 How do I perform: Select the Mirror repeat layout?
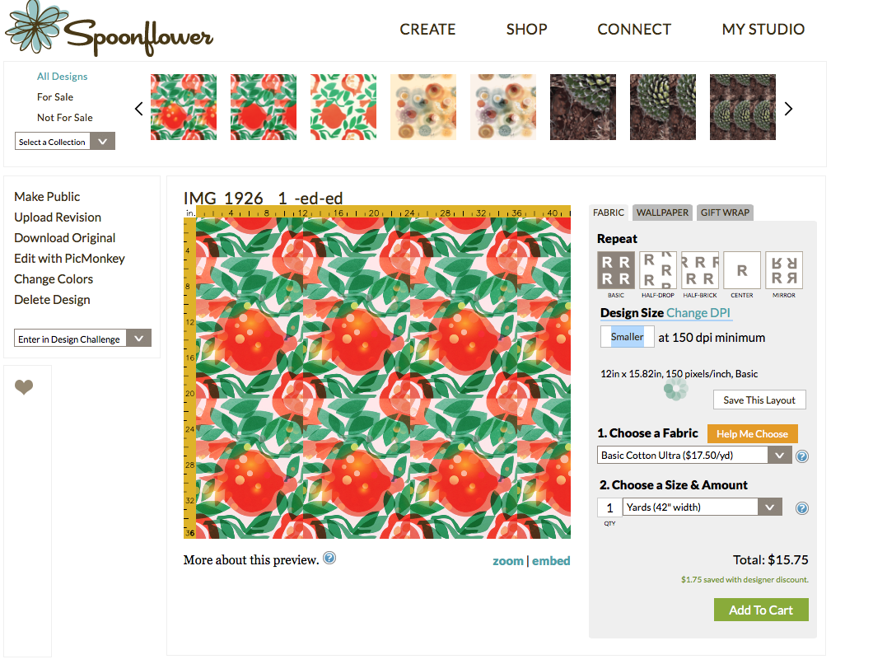coord(783,270)
